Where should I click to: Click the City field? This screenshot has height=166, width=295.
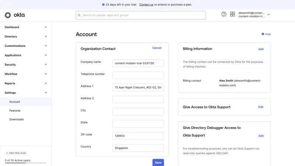pos(138,112)
